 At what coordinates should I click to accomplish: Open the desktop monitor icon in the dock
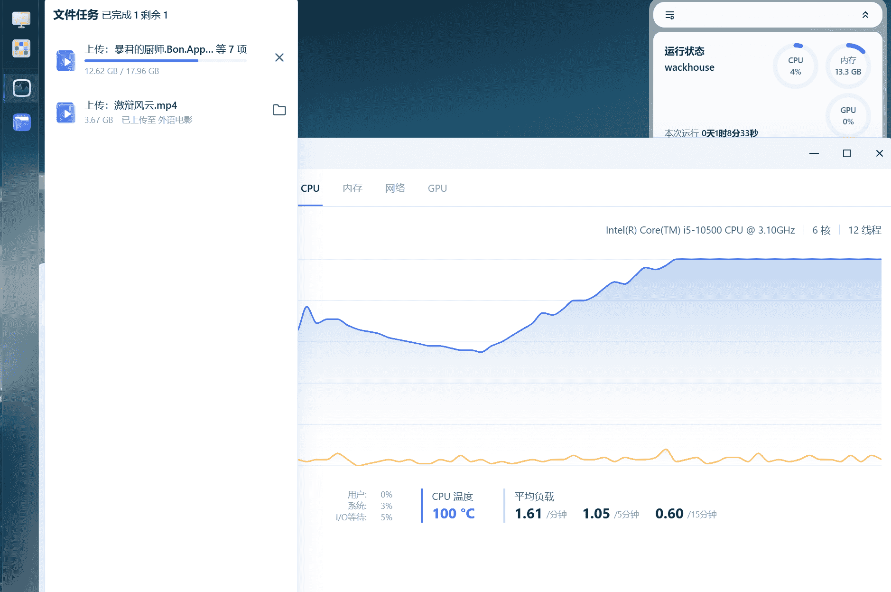click(x=21, y=20)
